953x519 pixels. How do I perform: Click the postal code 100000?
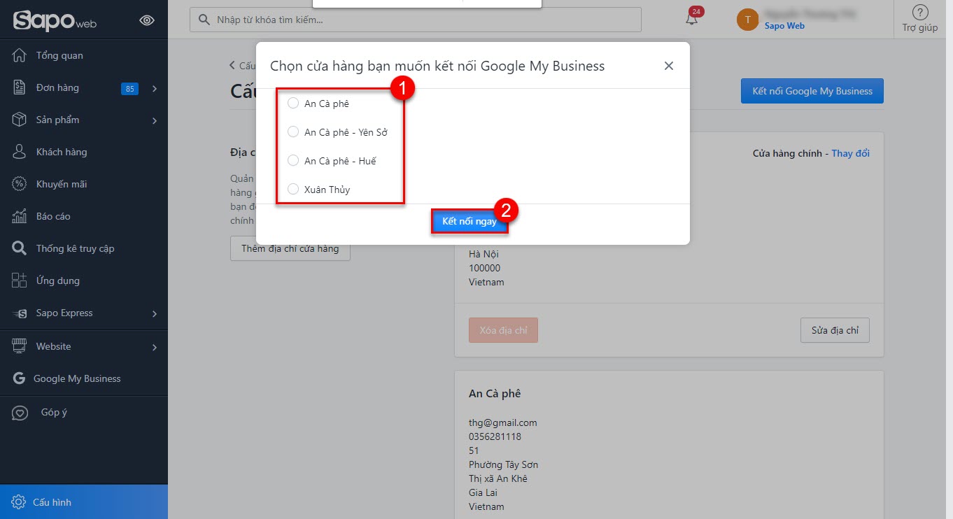point(484,268)
